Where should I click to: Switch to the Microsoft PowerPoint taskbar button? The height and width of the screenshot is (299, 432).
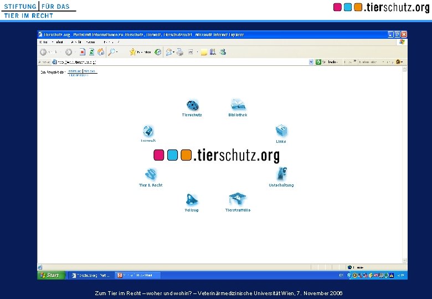coord(137,275)
